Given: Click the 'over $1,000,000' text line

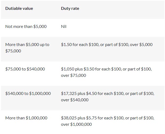Looking at the screenshot, I should click(76, 124).
